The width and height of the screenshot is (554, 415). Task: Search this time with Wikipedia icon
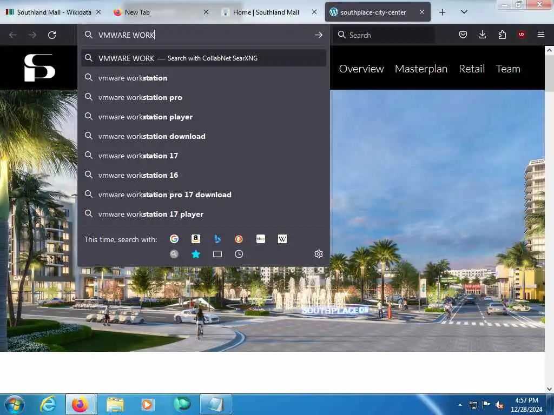pyautogui.click(x=282, y=239)
